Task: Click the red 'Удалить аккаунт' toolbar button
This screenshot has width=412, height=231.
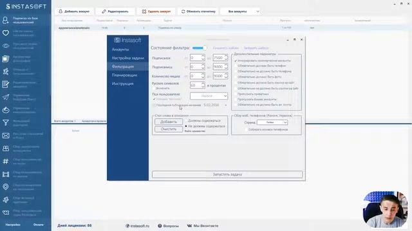Action: (156, 12)
